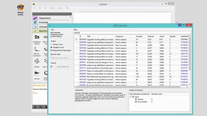Viewport: 207px width, 116px height.
Task: Sort table by Samples column header
Action: pos(139,36)
